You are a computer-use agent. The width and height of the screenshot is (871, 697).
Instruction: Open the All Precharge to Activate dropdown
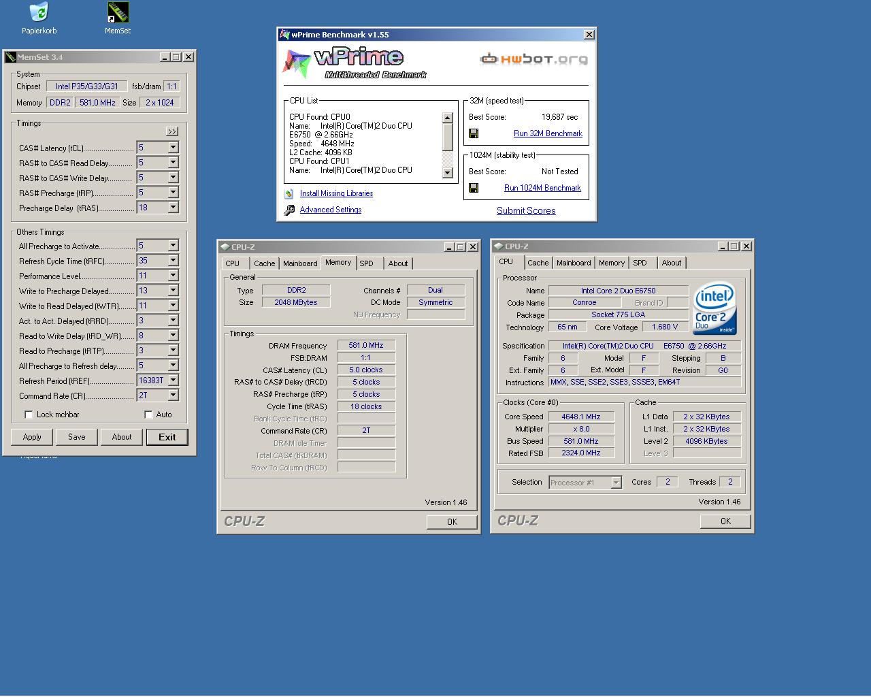173,246
